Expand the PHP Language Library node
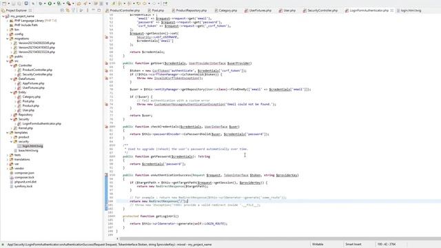 pyautogui.click(x=8, y=21)
